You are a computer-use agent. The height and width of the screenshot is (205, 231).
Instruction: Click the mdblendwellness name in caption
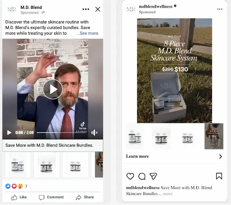[143, 188]
